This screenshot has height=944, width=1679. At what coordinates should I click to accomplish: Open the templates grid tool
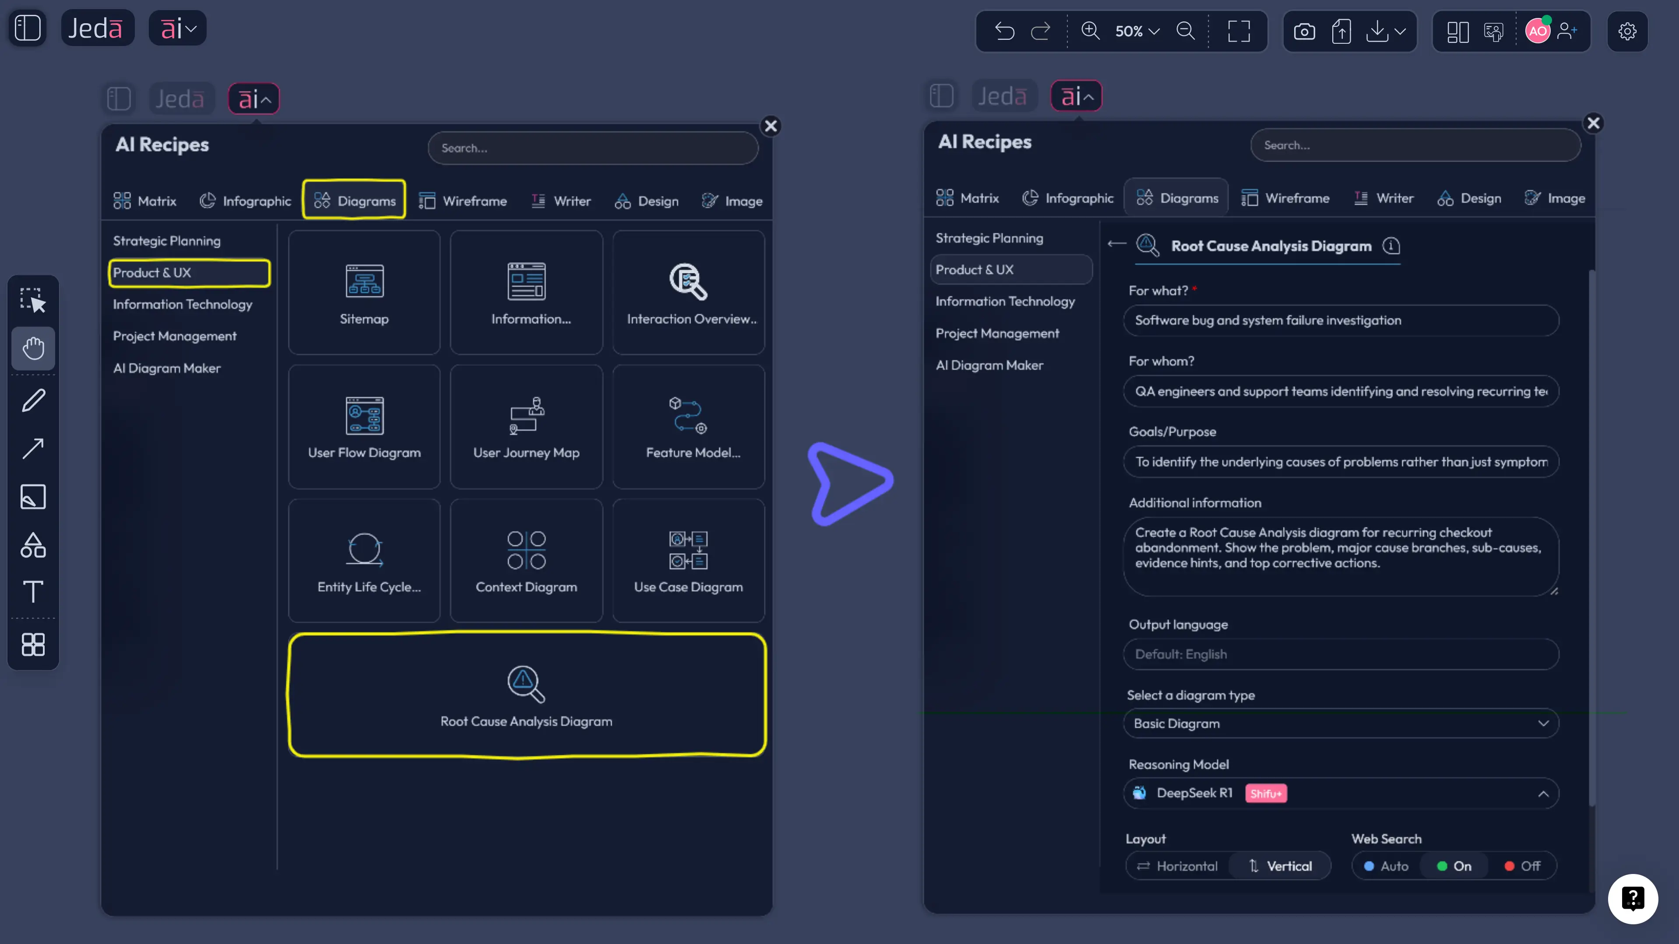pos(33,644)
